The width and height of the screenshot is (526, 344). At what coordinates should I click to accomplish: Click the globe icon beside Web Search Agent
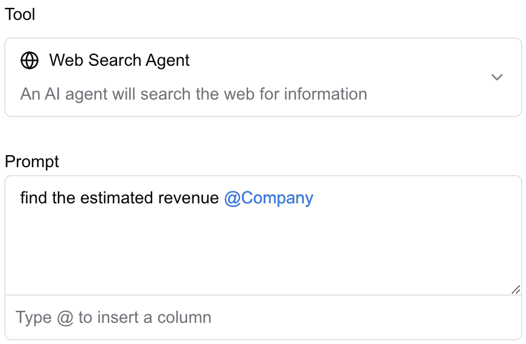30,60
